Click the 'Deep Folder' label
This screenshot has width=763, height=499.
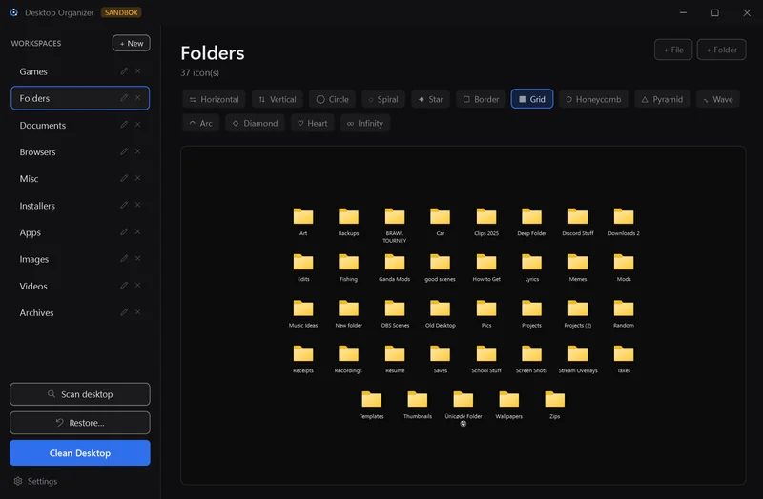pyautogui.click(x=532, y=233)
